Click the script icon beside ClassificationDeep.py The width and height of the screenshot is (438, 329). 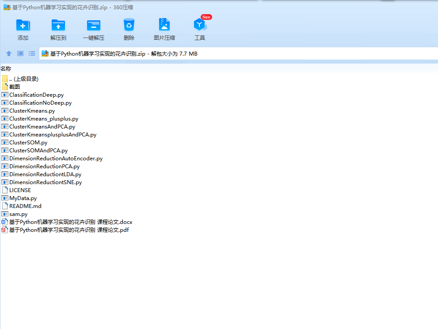[x=5, y=95]
